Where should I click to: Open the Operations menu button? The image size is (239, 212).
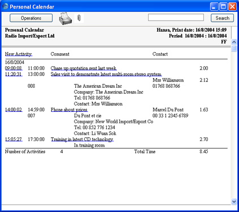pos(31,18)
